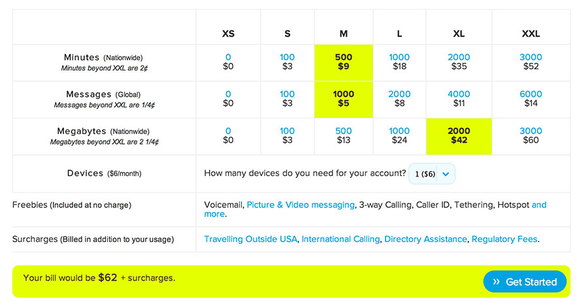This screenshot has width=588, height=308.
Task: Open Travelling Outside USA surcharge link
Action: coord(251,239)
